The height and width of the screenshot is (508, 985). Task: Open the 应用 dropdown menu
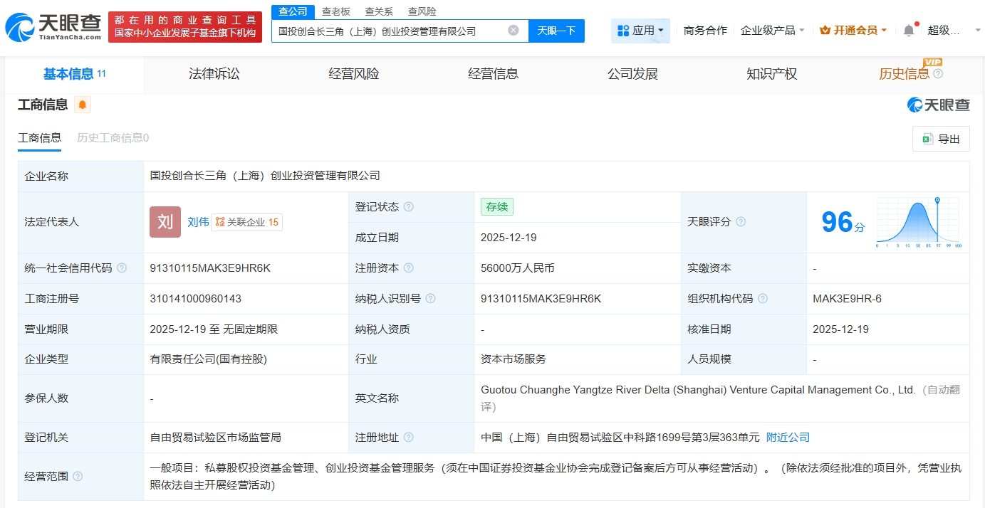[640, 31]
